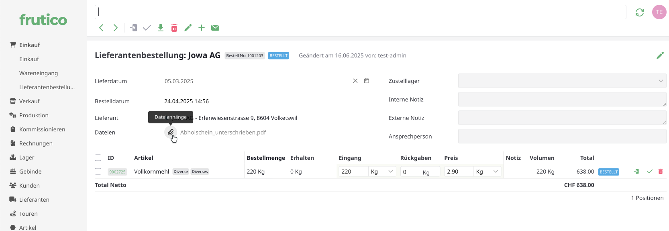Clear the Lieferdatum with X icon
Screen dimensions: 669x231
click(x=355, y=81)
